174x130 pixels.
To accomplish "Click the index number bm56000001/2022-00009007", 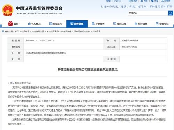I will (x=40, y=41).
